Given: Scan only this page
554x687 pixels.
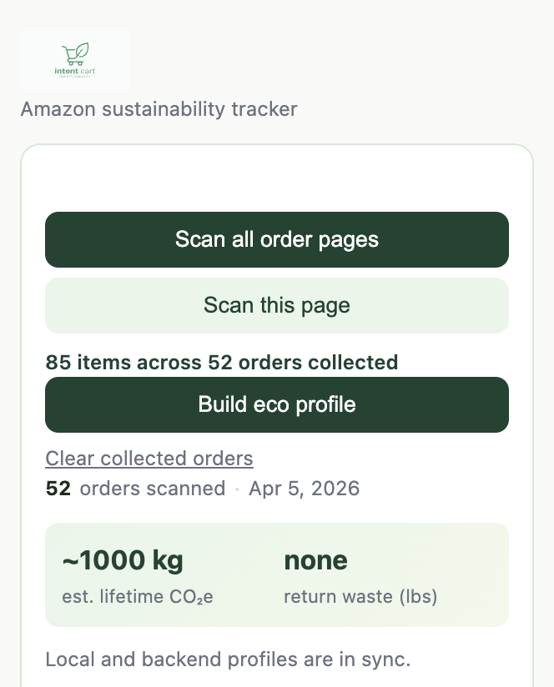Looking at the screenshot, I should [x=277, y=305].
